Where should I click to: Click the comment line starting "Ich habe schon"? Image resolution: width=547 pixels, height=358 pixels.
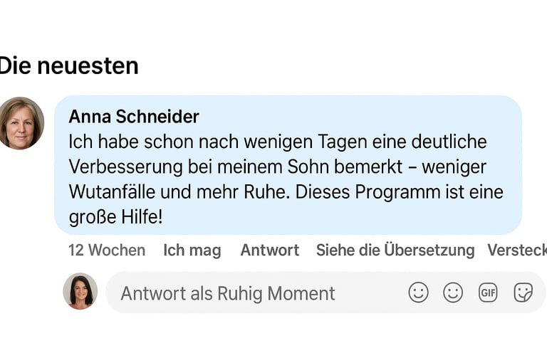pyautogui.click(x=278, y=142)
